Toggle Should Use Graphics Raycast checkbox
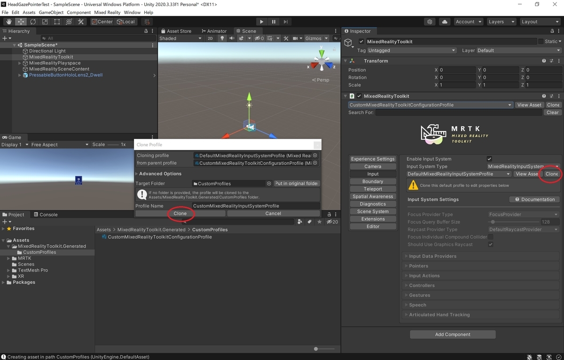The image size is (564, 360). point(491,244)
